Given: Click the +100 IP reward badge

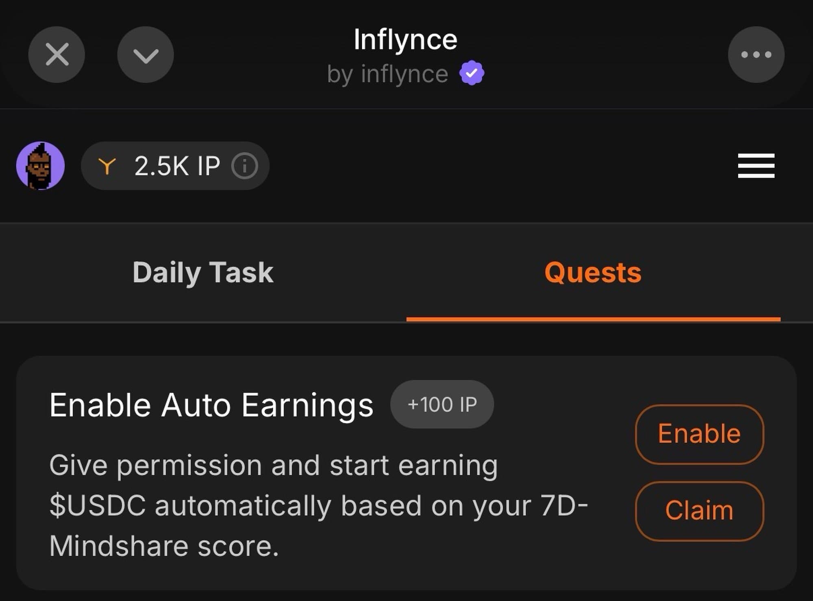Looking at the screenshot, I should pyautogui.click(x=442, y=404).
